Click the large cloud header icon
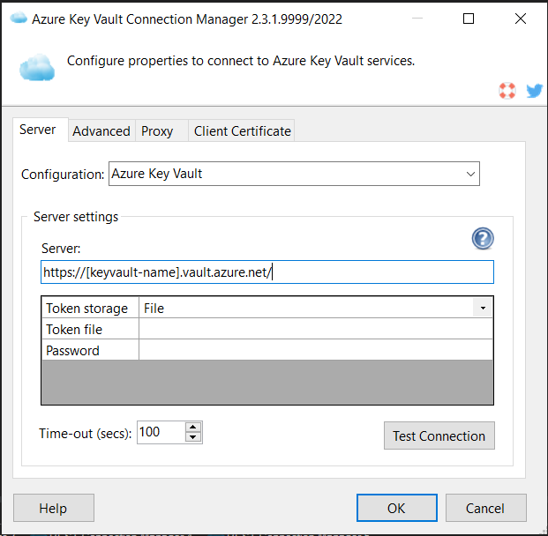This screenshot has width=548, height=536. (36, 66)
